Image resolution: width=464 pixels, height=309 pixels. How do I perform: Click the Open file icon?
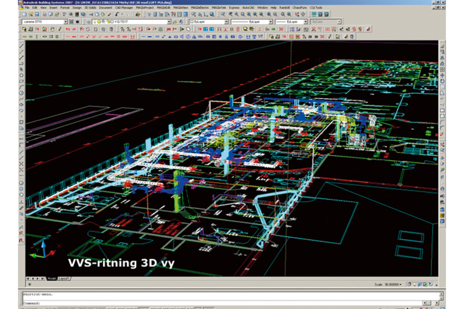pyautogui.click(x=31, y=15)
